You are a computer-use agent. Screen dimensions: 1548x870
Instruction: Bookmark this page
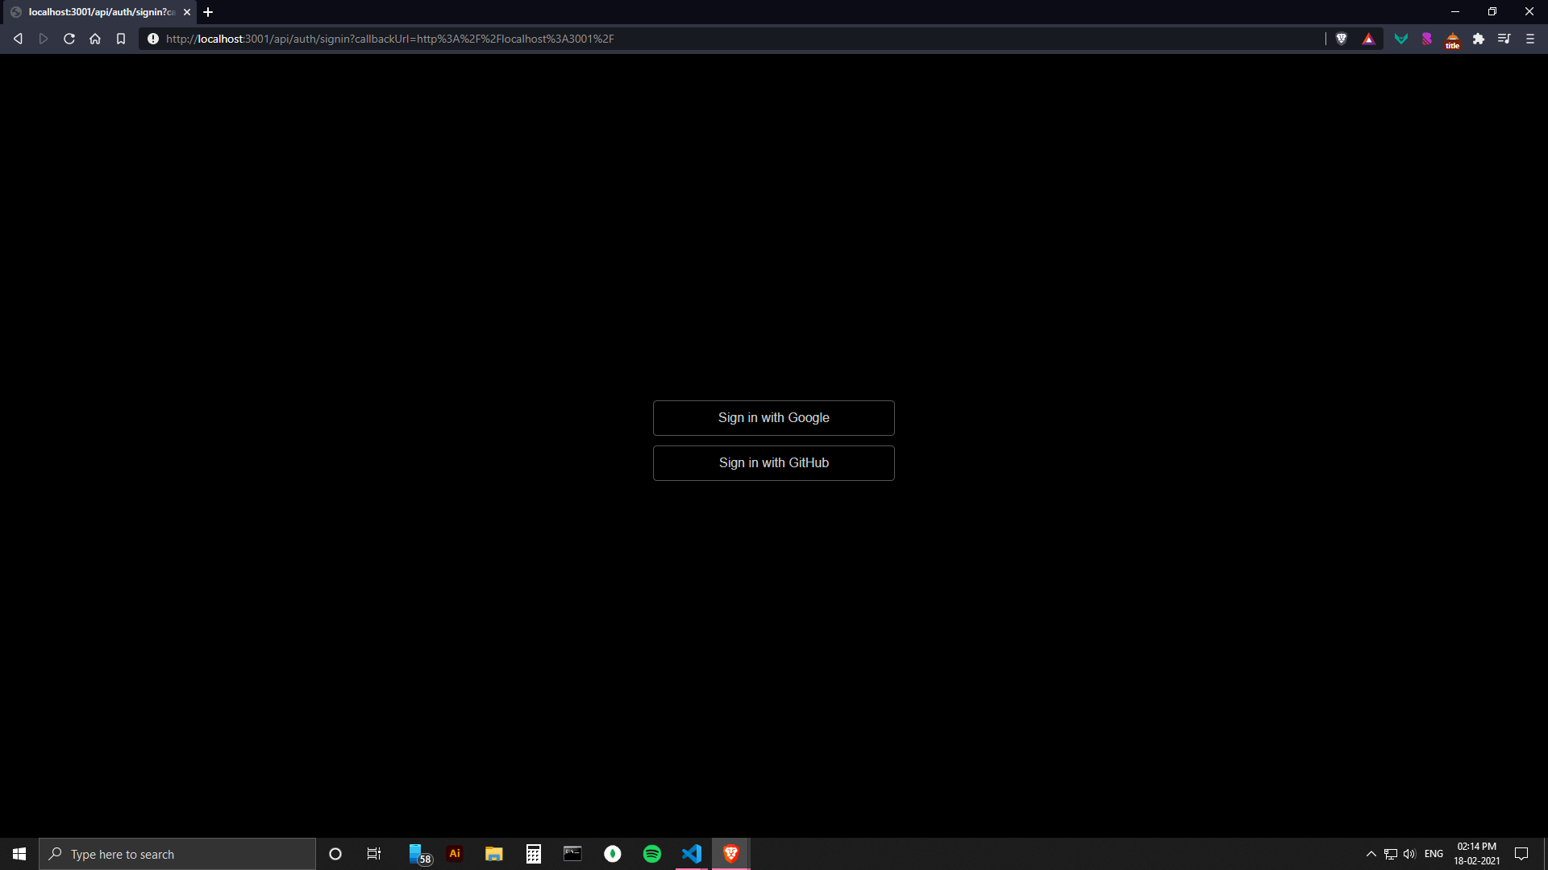[x=121, y=39]
